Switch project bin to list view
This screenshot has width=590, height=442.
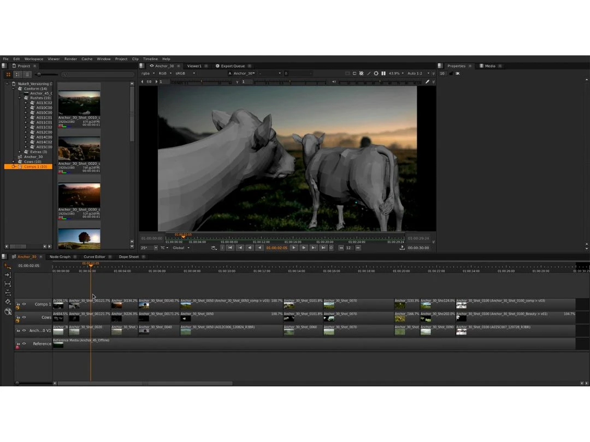pyautogui.click(x=26, y=74)
